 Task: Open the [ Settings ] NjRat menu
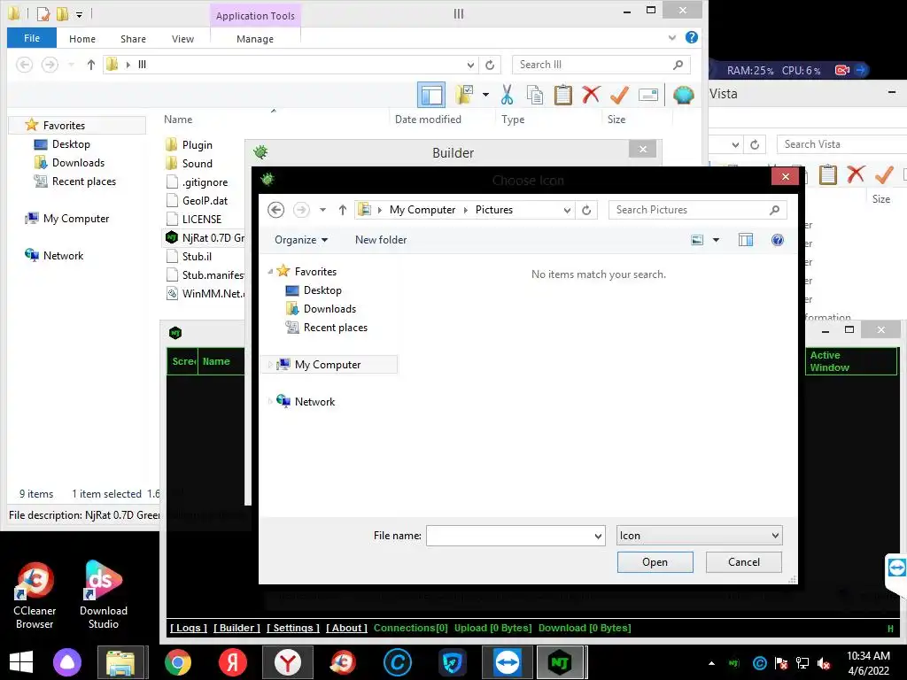click(292, 628)
